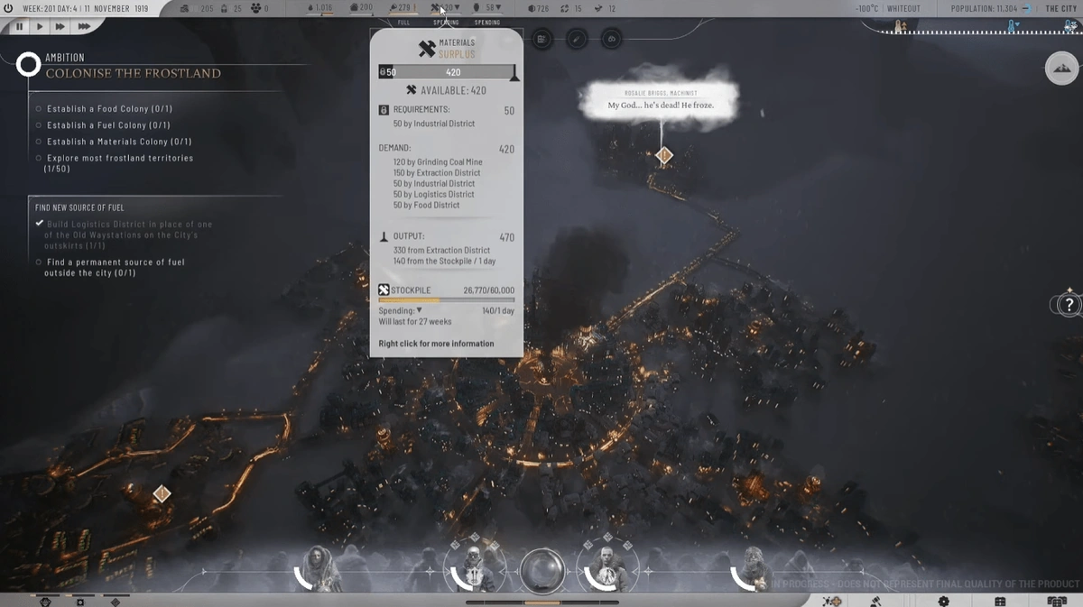Screen dimensions: 1083x607
Task: Open the central glass orb council button
Action: [x=542, y=571]
